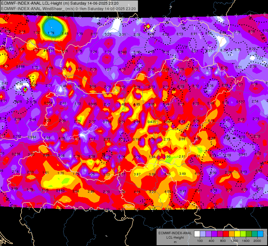Click the wind shear value 8.56
268x246 pixels.
click(x=209, y=33)
